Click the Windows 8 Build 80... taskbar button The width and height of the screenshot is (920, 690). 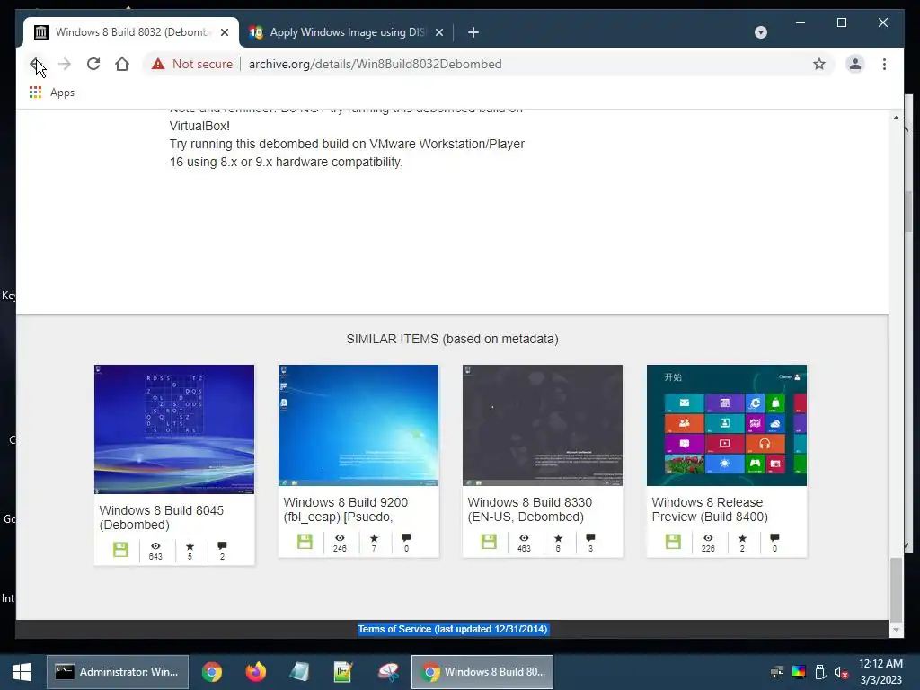482,672
